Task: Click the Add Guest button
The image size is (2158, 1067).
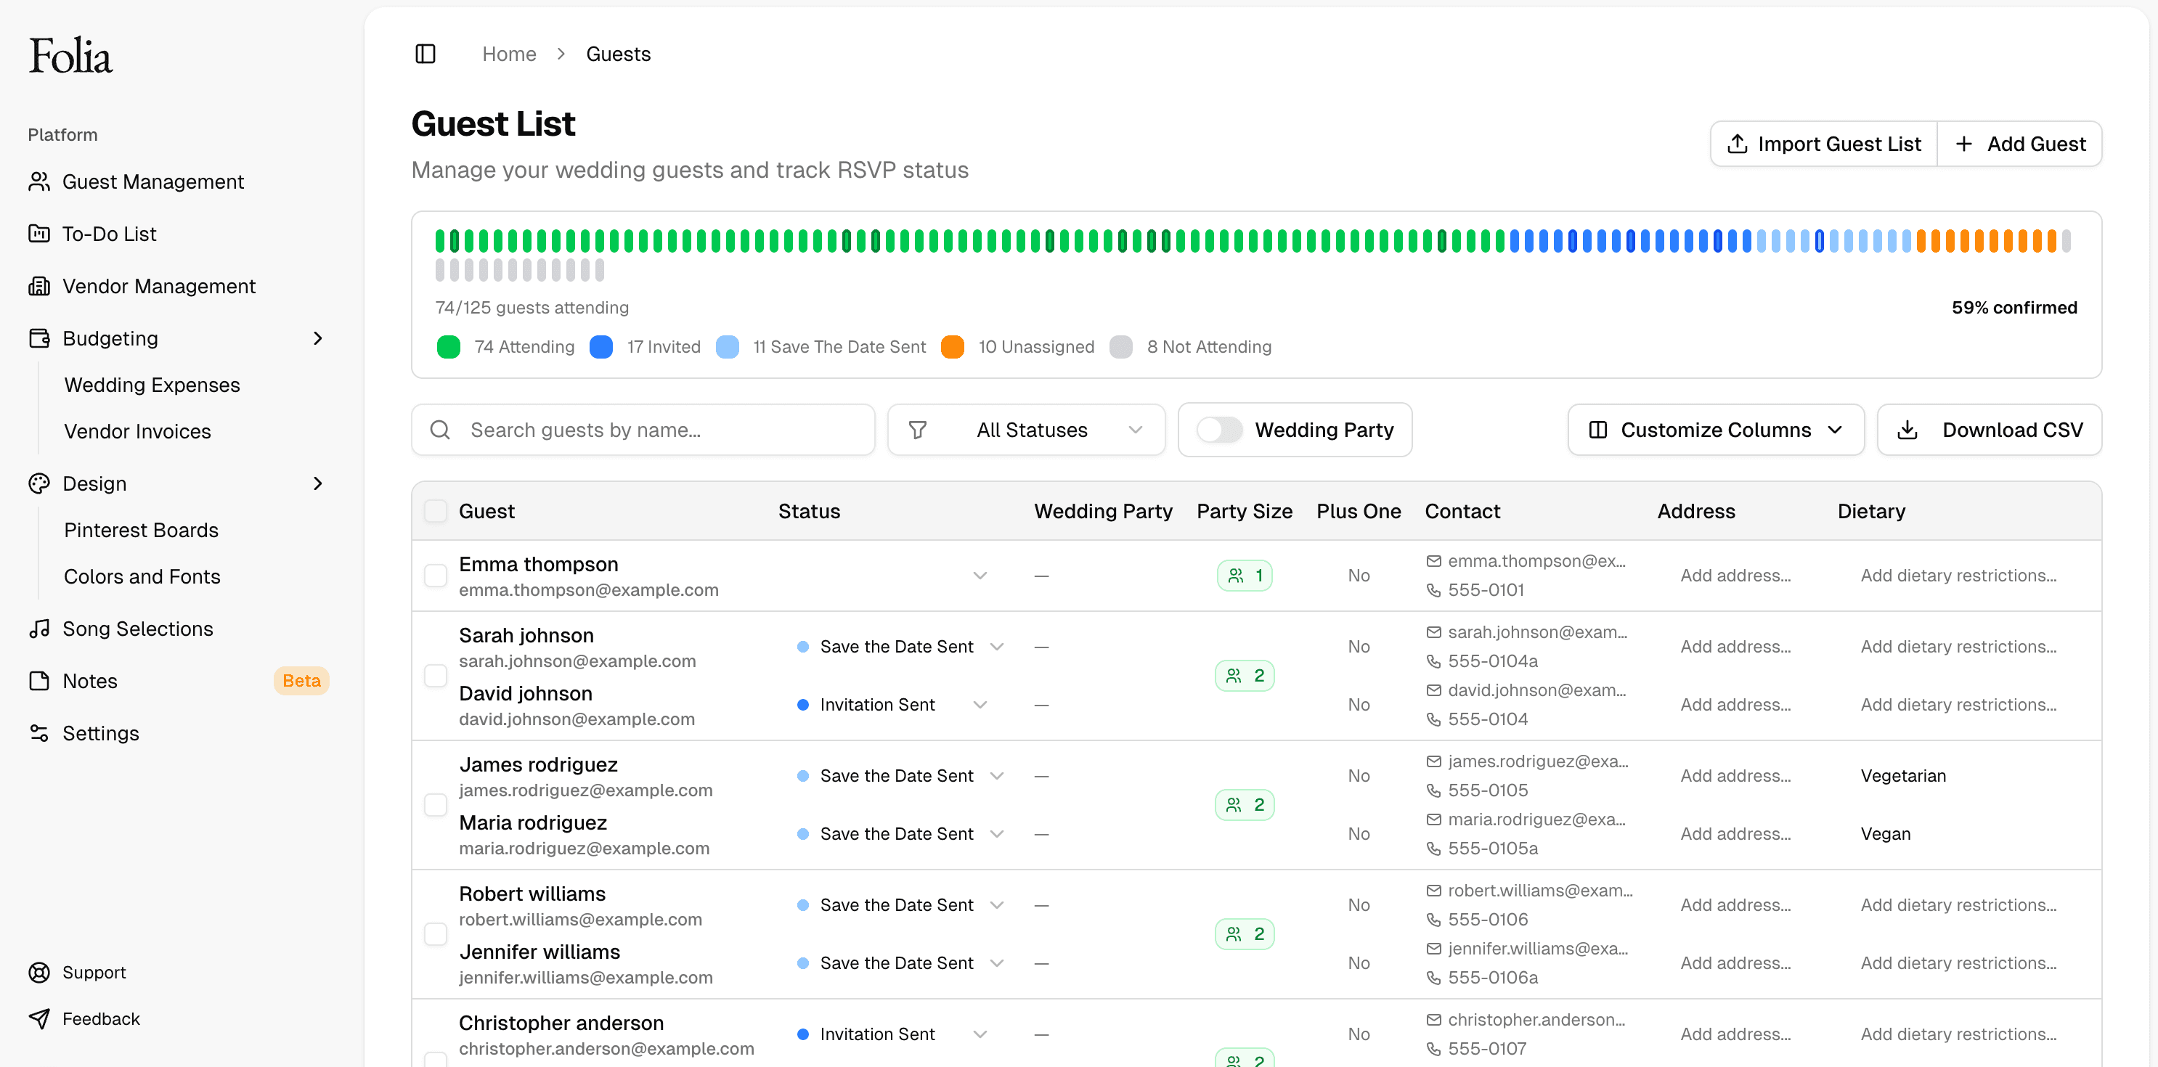Action: click(x=2020, y=144)
